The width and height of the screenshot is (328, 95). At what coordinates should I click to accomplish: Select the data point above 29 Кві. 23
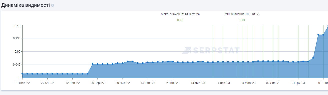[x=173, y=62]
